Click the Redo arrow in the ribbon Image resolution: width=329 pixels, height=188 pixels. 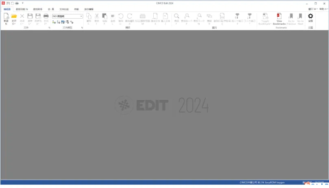130,16
